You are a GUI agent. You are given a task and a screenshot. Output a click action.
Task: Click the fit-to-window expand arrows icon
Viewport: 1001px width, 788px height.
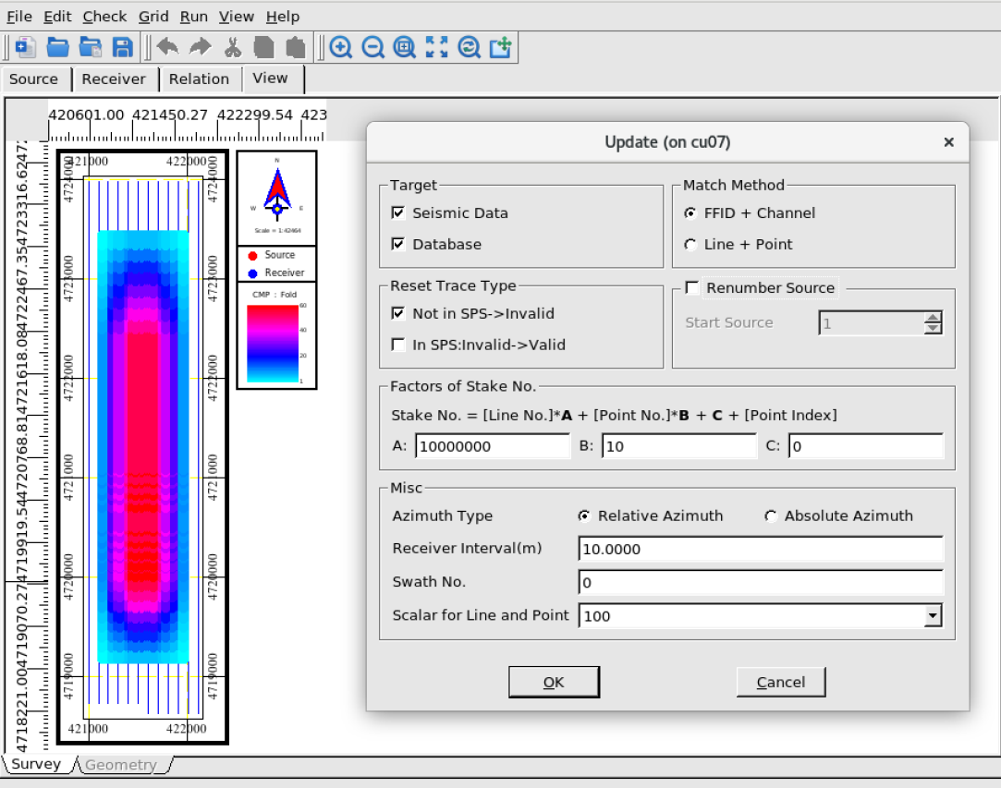pyautogui.click(x=436, y=47)
